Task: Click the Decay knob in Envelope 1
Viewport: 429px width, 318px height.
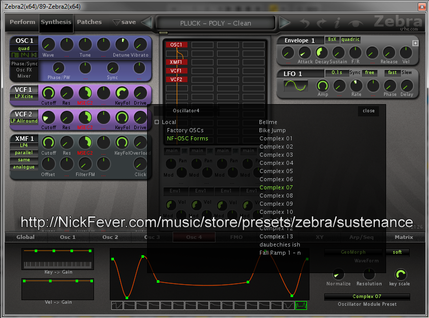Action: point(322,53)
